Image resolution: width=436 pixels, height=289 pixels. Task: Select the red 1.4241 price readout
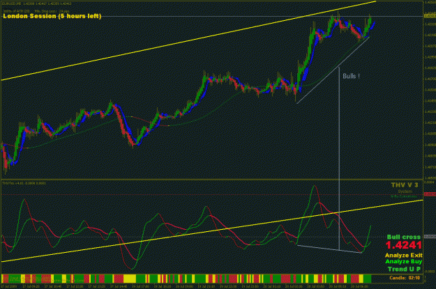pyautogui.click(x=404, y=245)
